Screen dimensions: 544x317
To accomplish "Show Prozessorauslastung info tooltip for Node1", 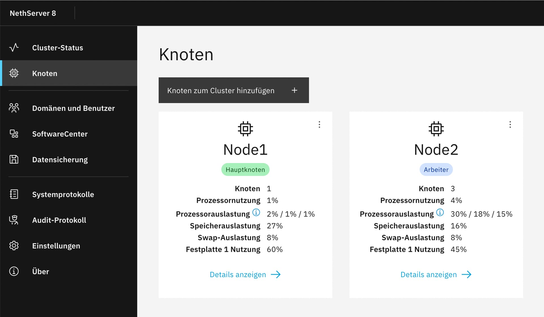I will click(x=256, y=212).
